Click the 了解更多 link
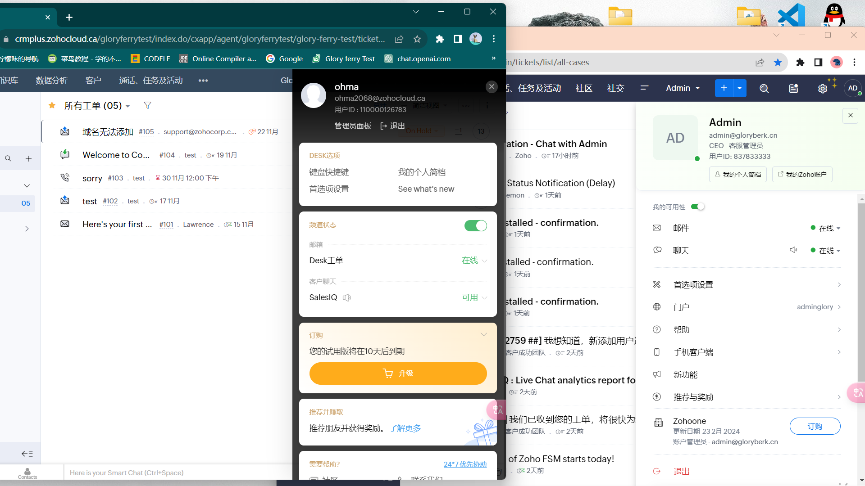 (405, 428)
